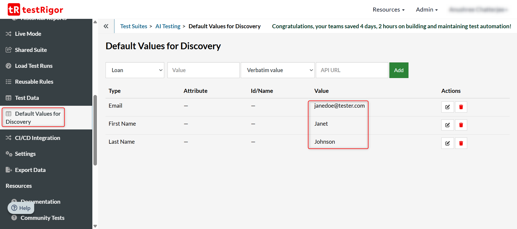Viewport: 517px width, 229px height.
Task: Open the Admin menu
Action: point(427,10)
